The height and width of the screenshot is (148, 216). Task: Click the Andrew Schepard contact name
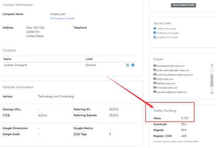pyautogui.click(x=15, y=65)
